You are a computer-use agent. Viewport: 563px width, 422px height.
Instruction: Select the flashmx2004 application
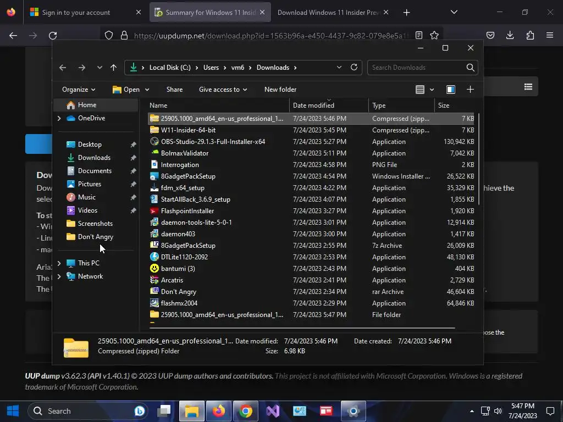312,303
